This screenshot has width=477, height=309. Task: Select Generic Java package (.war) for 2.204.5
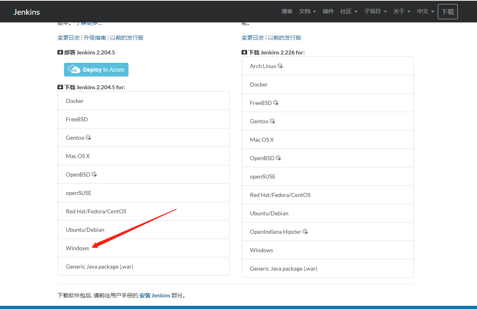[144, 267]
